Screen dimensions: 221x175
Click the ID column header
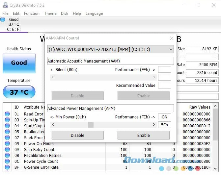16,107
